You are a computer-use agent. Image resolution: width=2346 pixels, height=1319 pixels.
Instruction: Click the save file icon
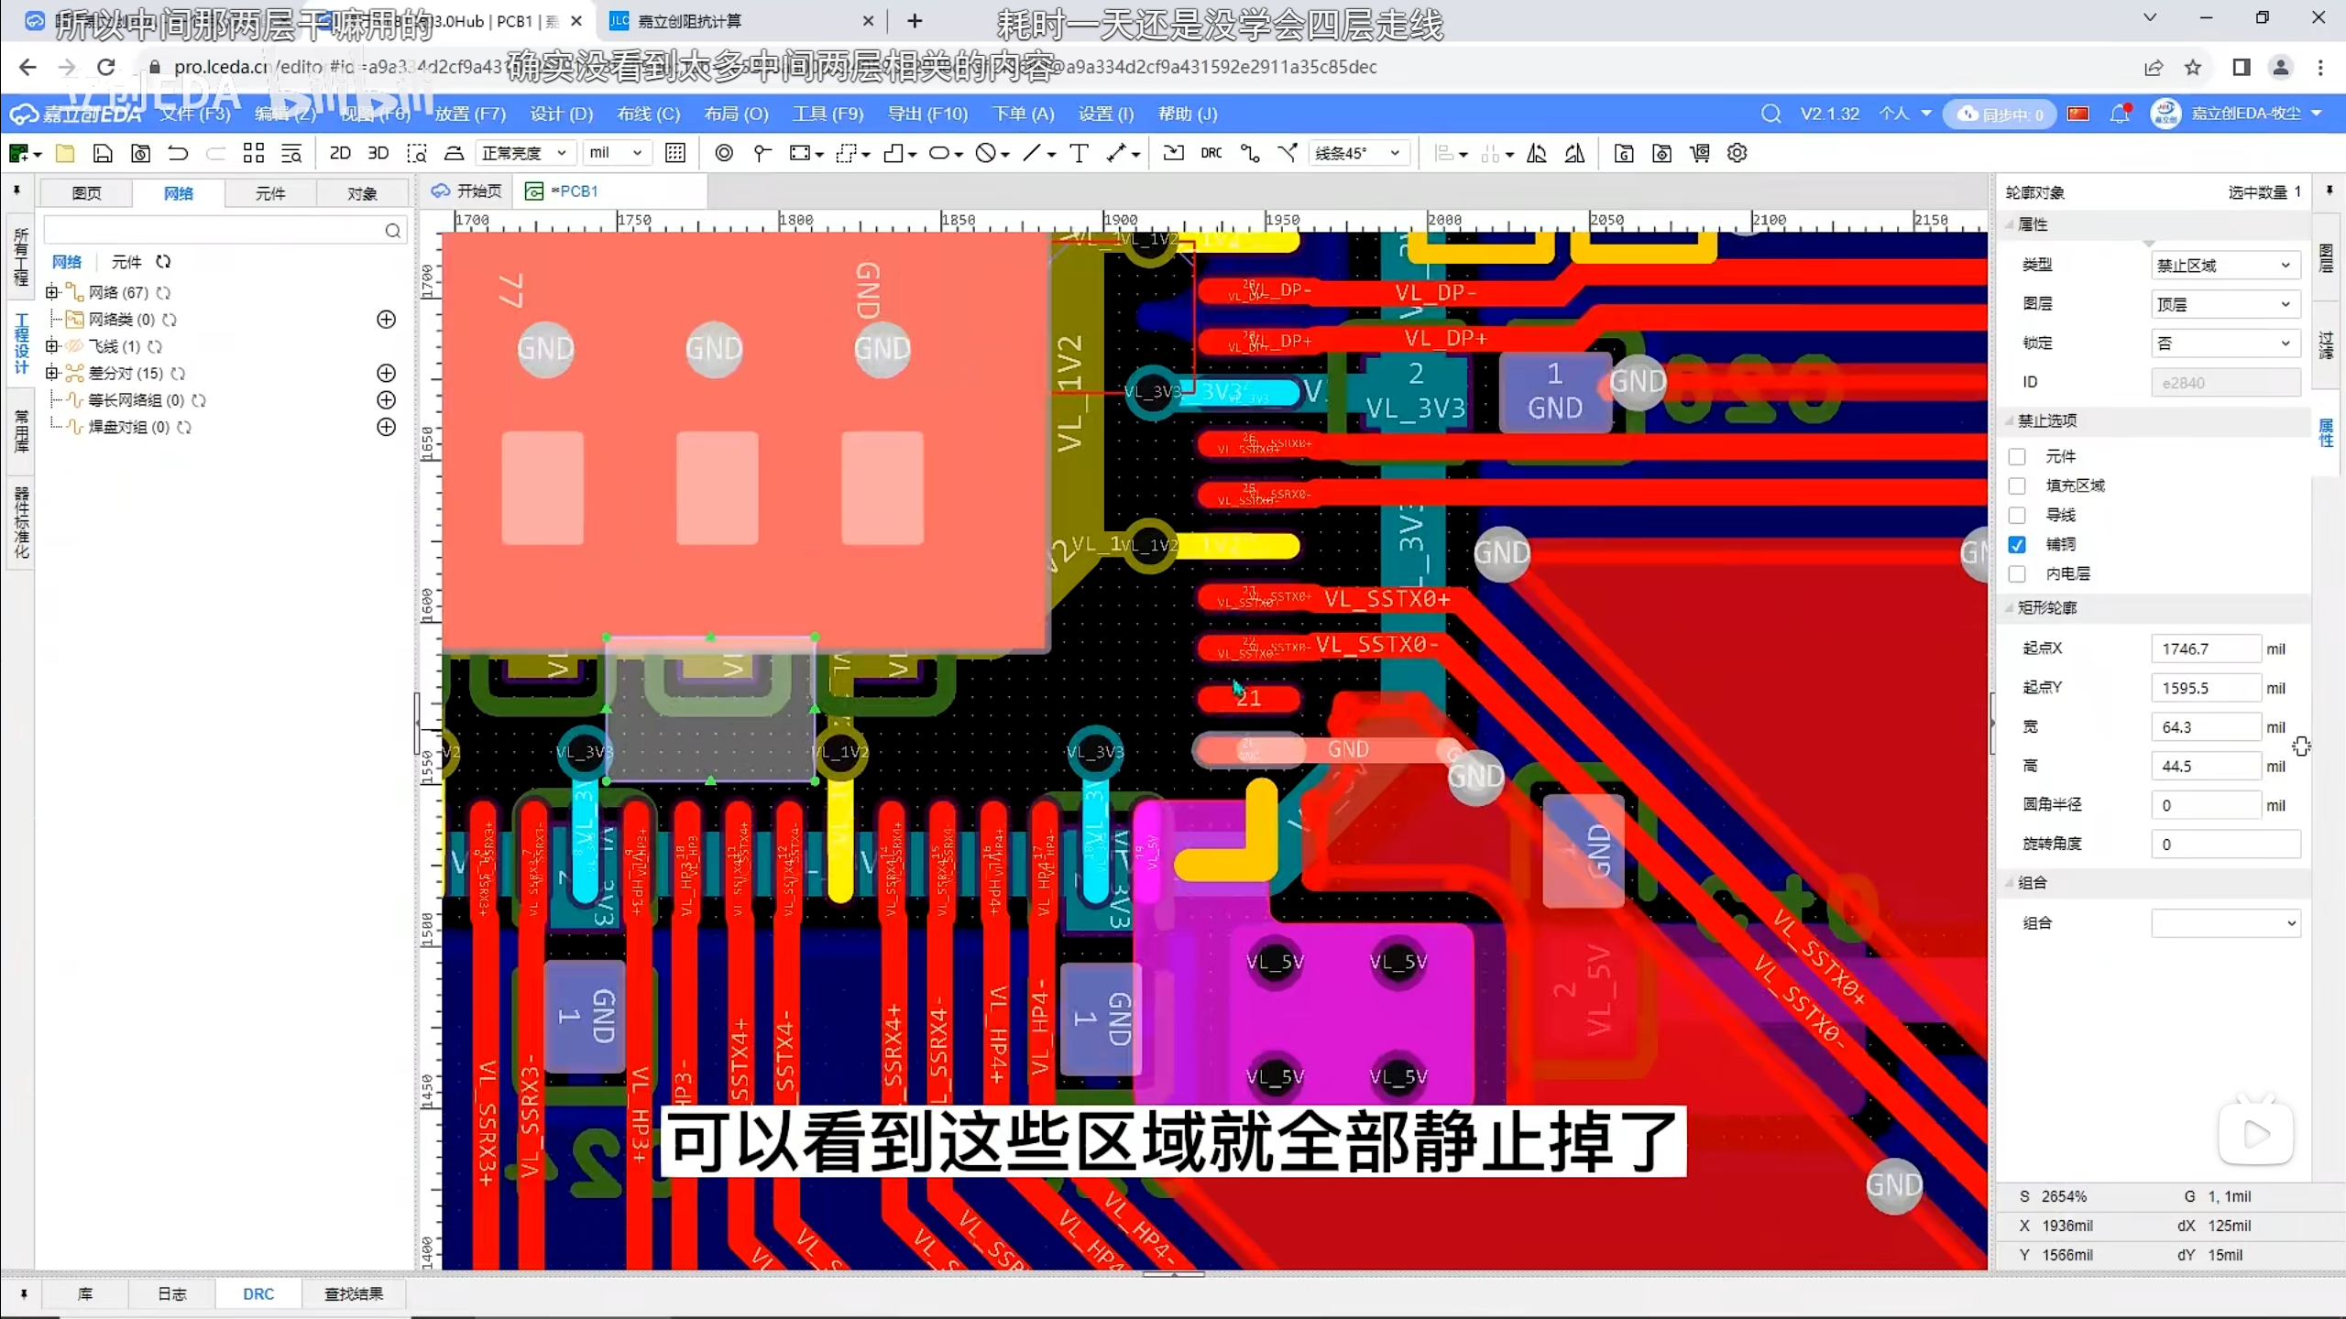[103, 153]
